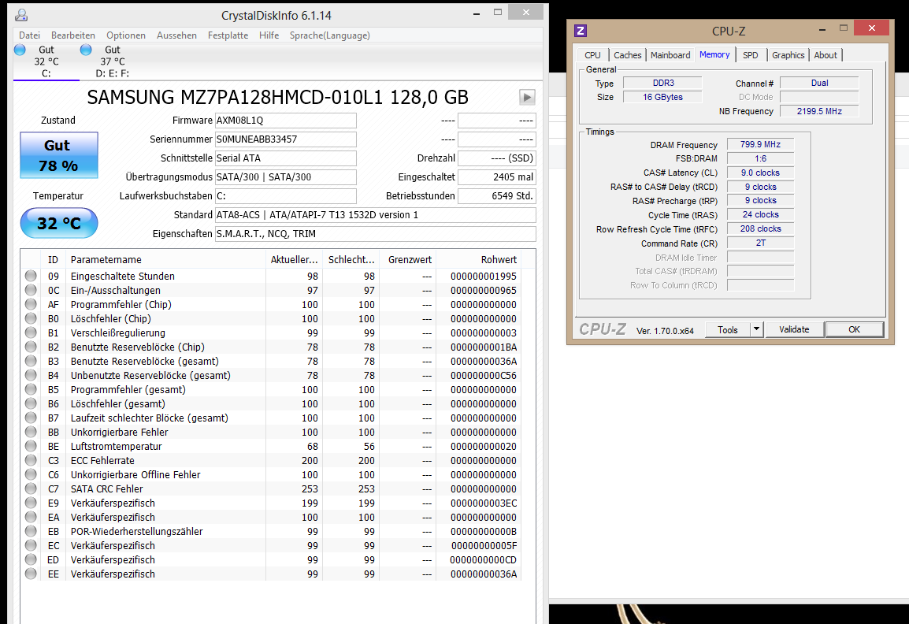
Task: Click status circle for Verschleißregulierung row
Action: (31, 332)
